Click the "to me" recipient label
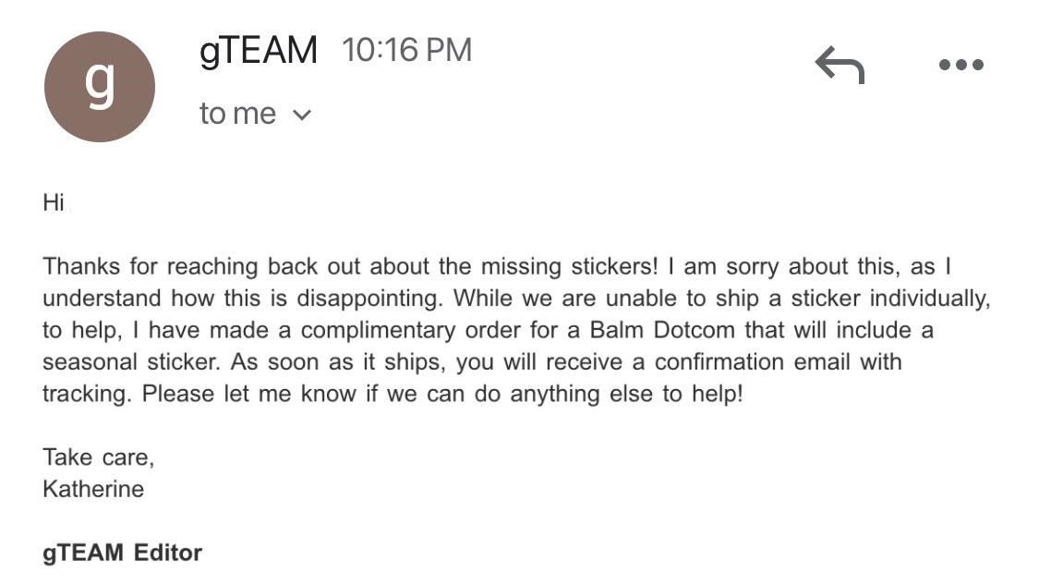 click(237, 114)
